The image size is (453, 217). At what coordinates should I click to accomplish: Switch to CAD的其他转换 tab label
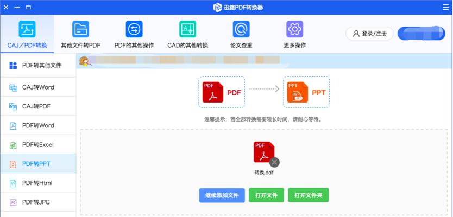[187, 46]
